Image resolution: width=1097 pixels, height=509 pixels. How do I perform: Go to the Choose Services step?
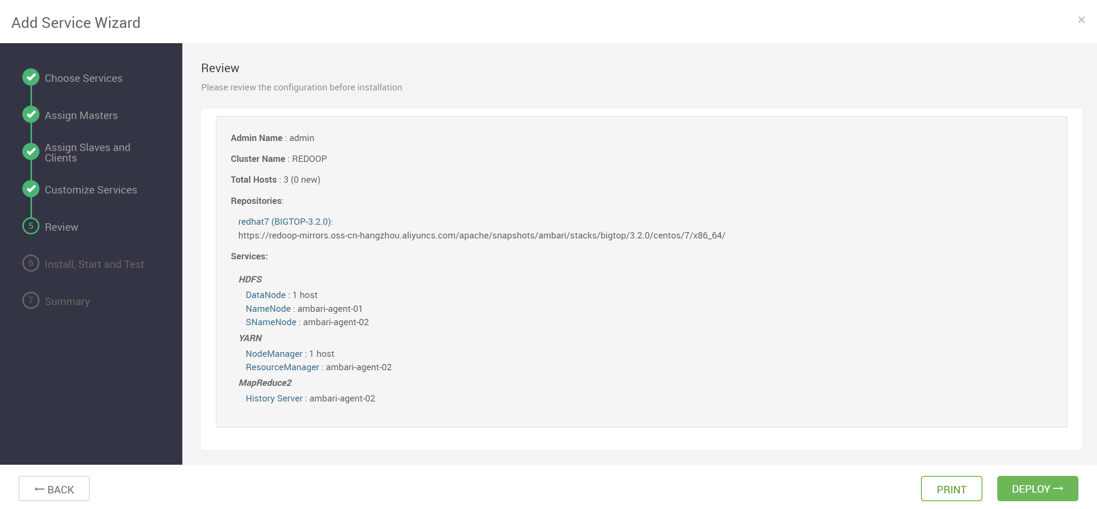point(83,79)
